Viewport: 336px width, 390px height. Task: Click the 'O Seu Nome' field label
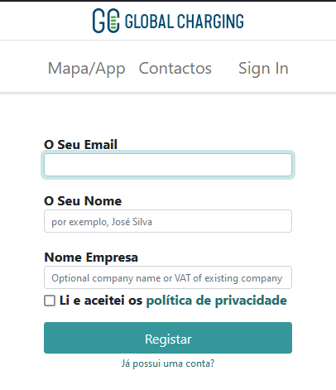(83, 200)
